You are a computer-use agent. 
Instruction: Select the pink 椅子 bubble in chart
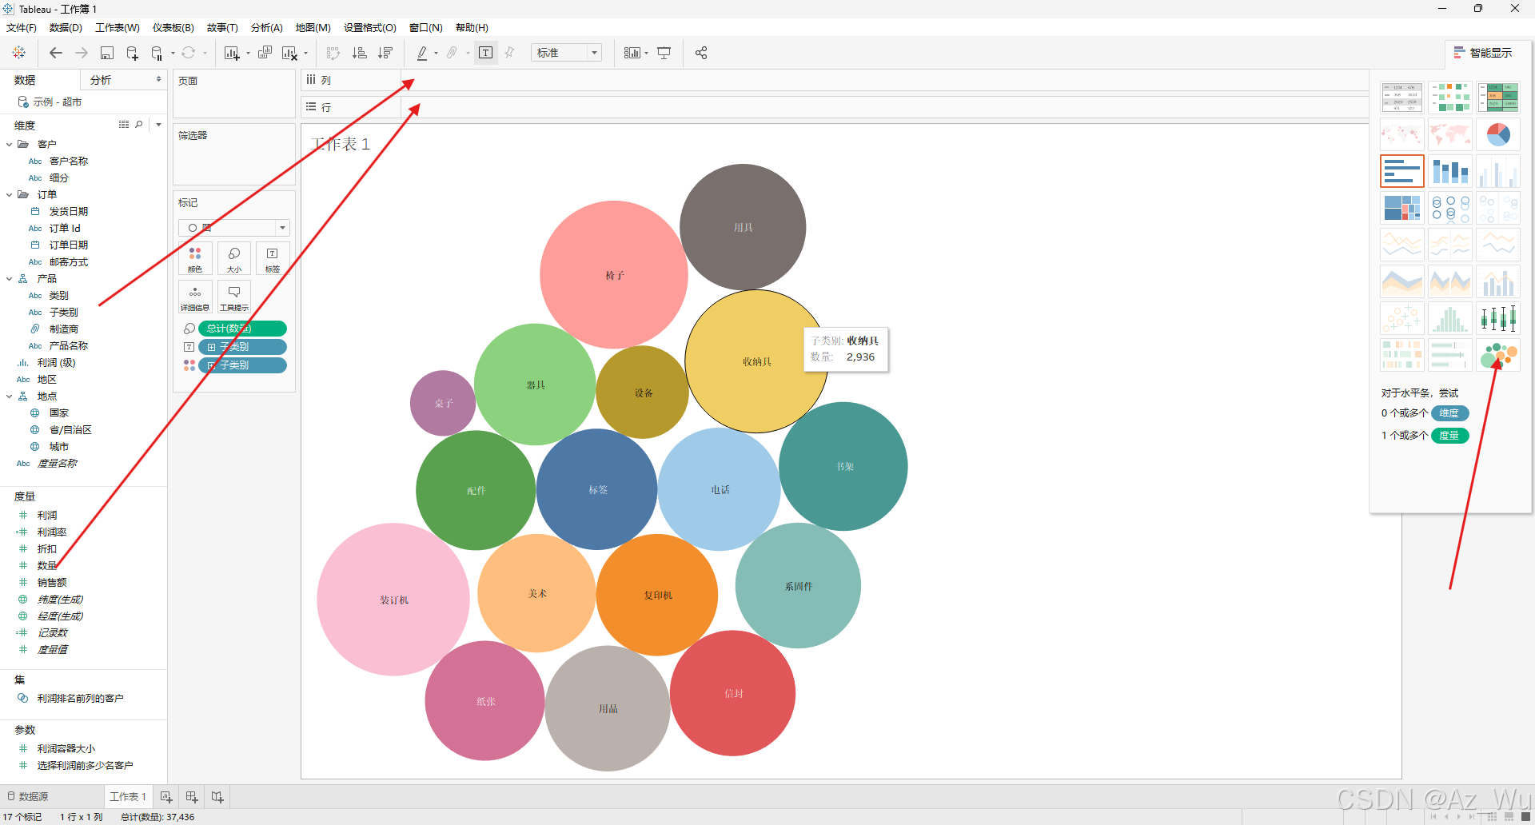pos(614,275)
